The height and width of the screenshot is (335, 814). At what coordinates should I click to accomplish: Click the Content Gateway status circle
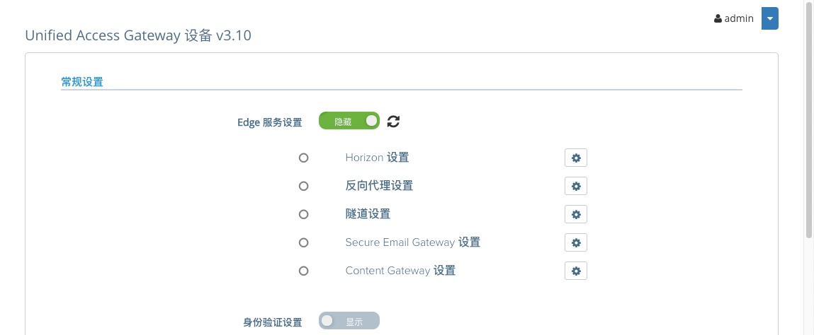tap(304, 271)
